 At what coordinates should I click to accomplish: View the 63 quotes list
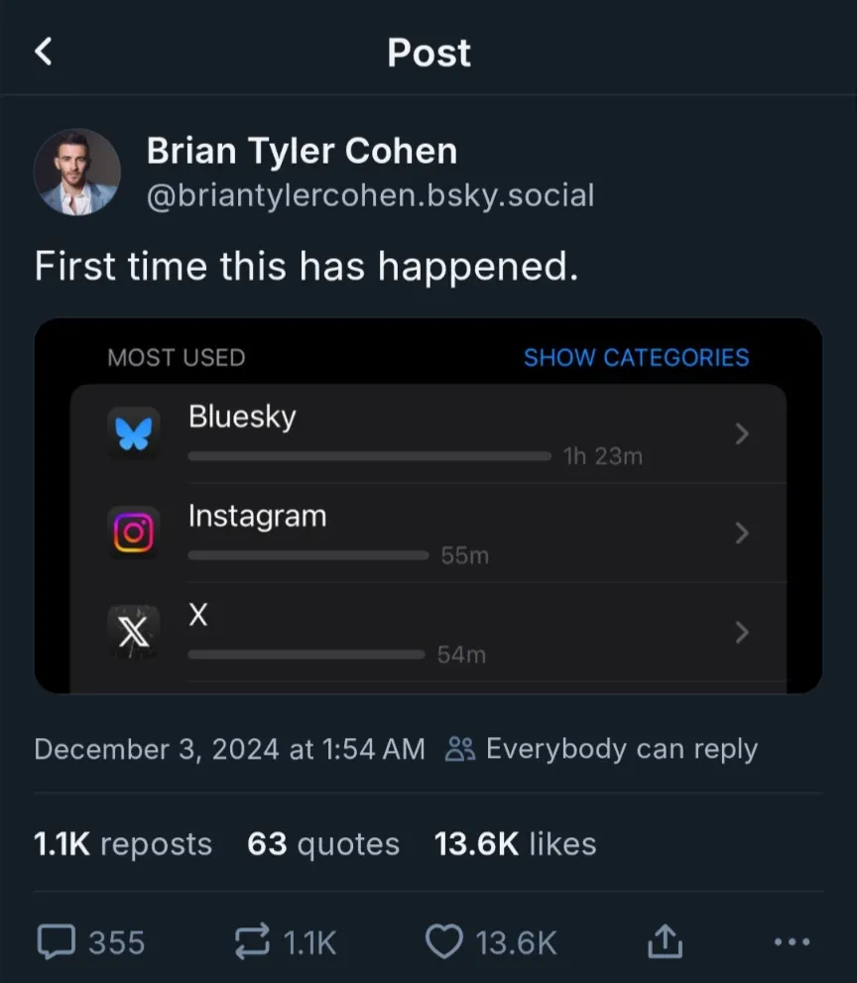click(x=323, y=844)
